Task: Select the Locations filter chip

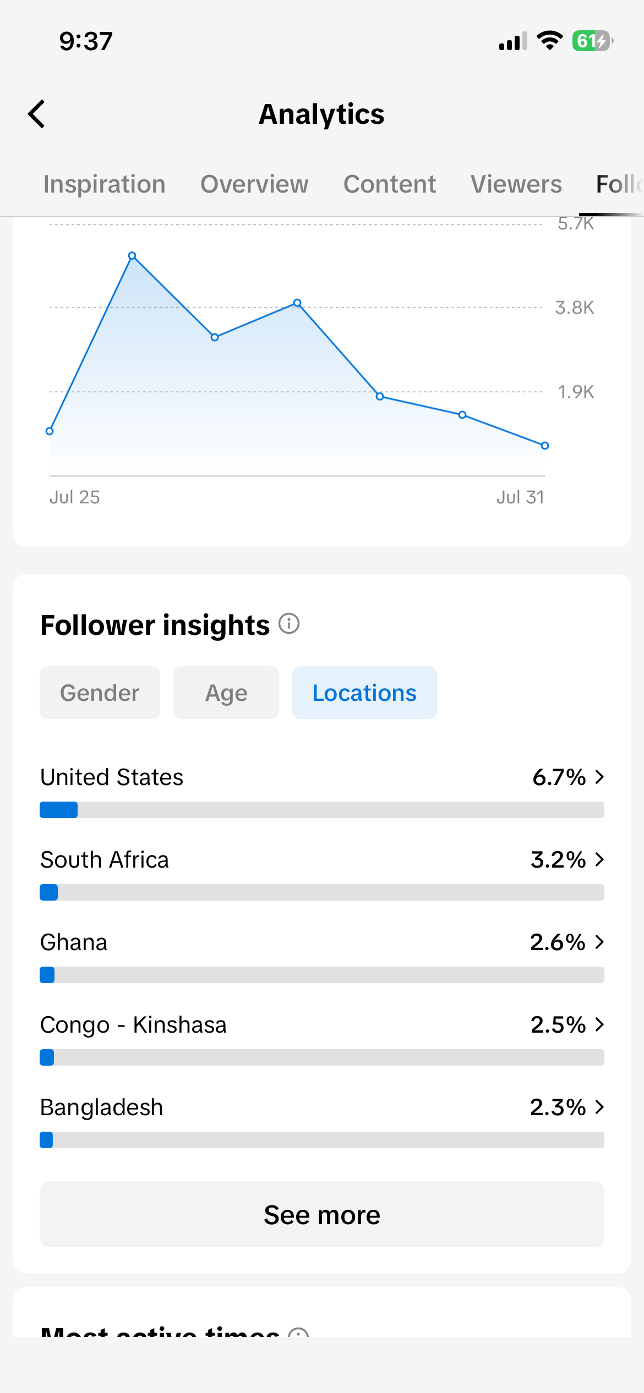Action: tap(364, 693)
